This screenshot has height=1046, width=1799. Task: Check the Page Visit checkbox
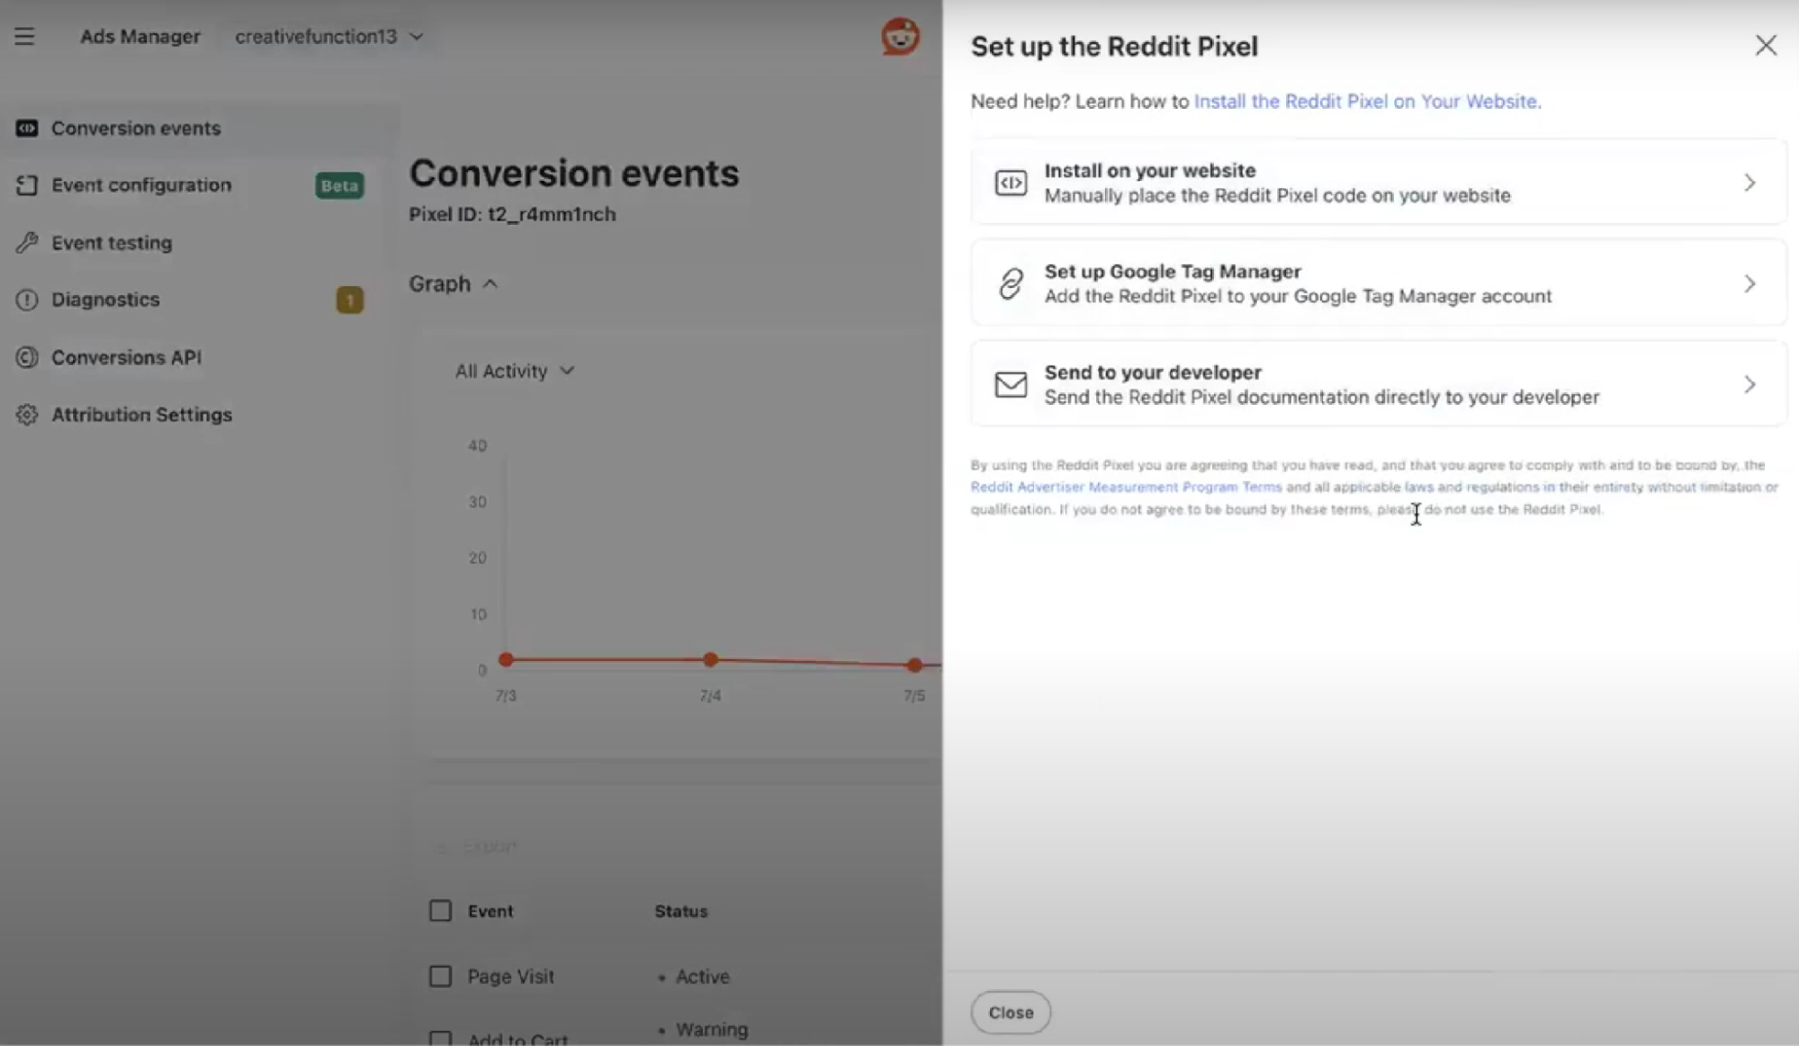[x=440, y=976]
